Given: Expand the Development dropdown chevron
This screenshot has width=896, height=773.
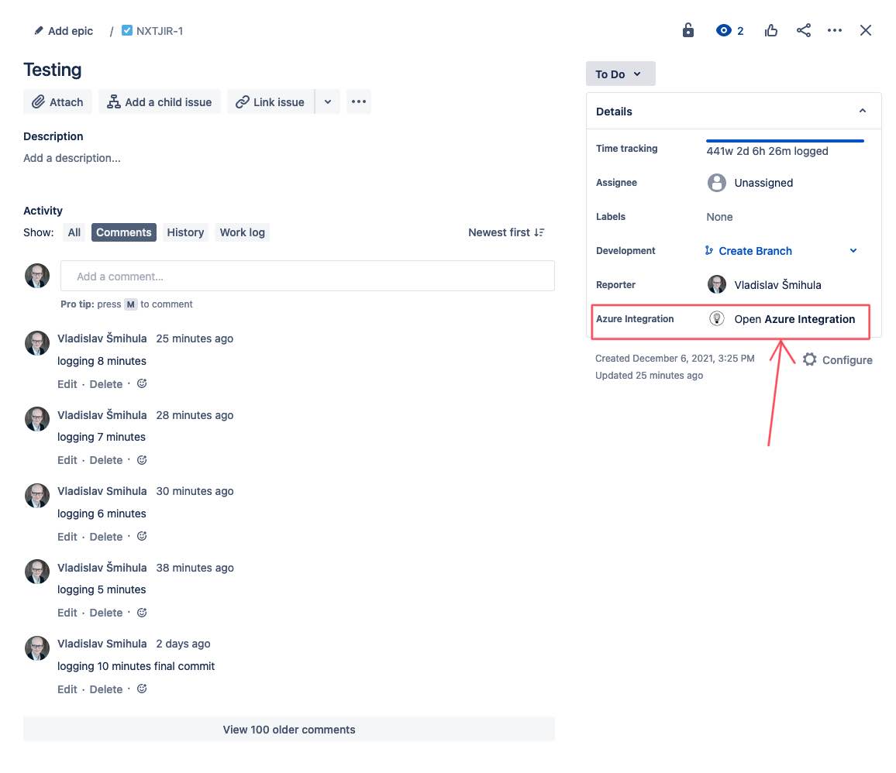Looking at the screenshot, I should pos(853,251).
